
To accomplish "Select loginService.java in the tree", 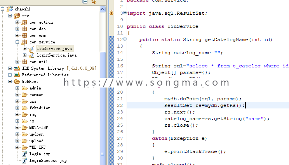I will [x=56, y=55].
